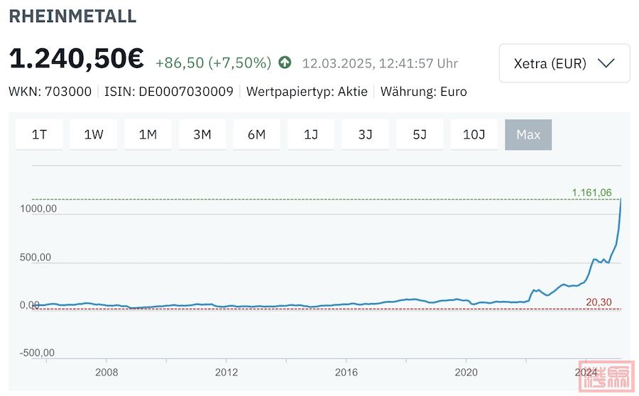This screenshot has width=639, height=396.
Task: Select the Max time range button
Action: [528, 134]
